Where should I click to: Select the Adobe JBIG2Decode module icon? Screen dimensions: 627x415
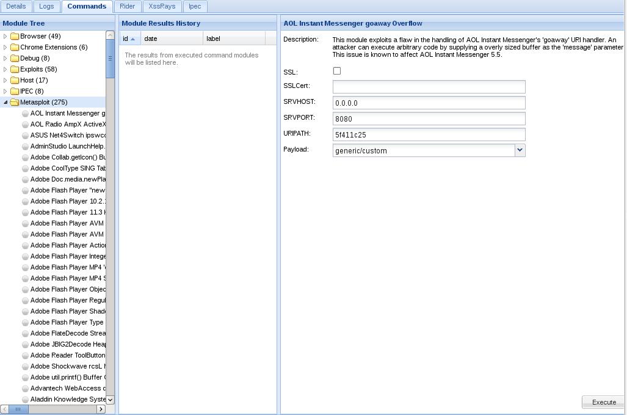[x=25, y=345]
